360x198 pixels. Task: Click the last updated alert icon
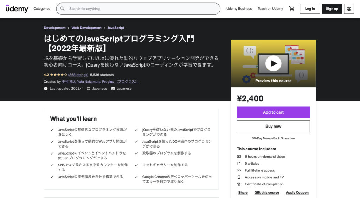pyautogui.click(x=46, y=88)
